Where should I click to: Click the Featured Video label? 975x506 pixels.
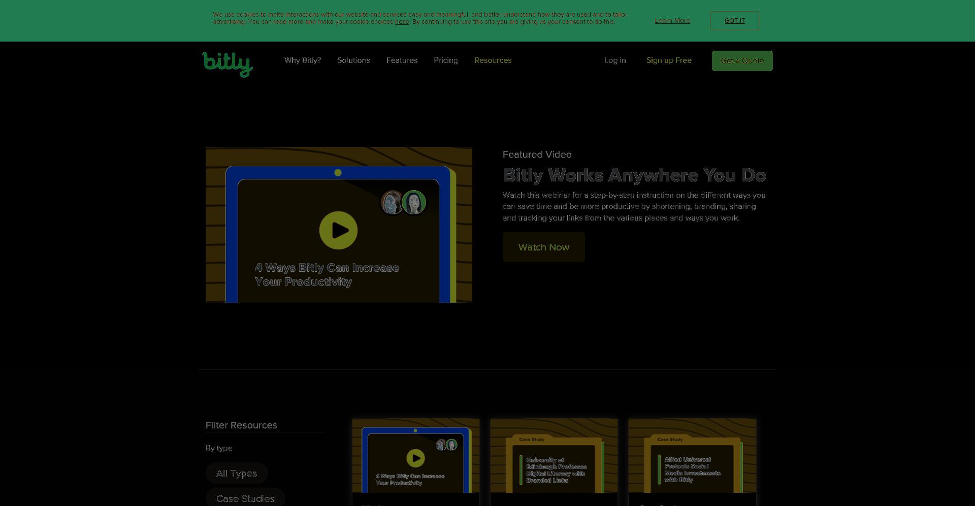[537, 155]
